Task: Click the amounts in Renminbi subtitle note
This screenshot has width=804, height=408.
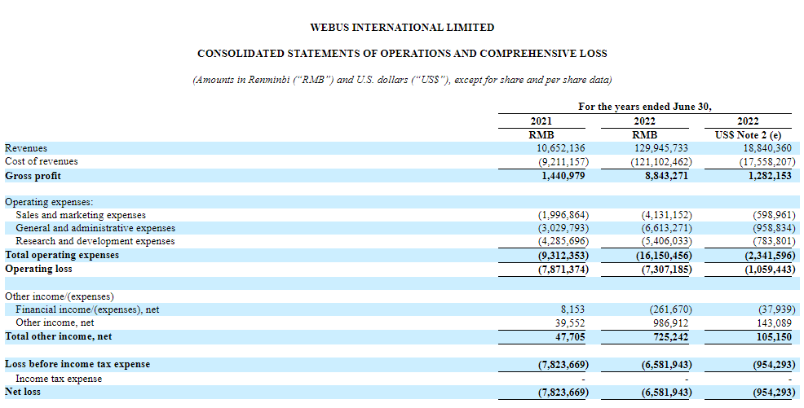Action: pos(402,80)
